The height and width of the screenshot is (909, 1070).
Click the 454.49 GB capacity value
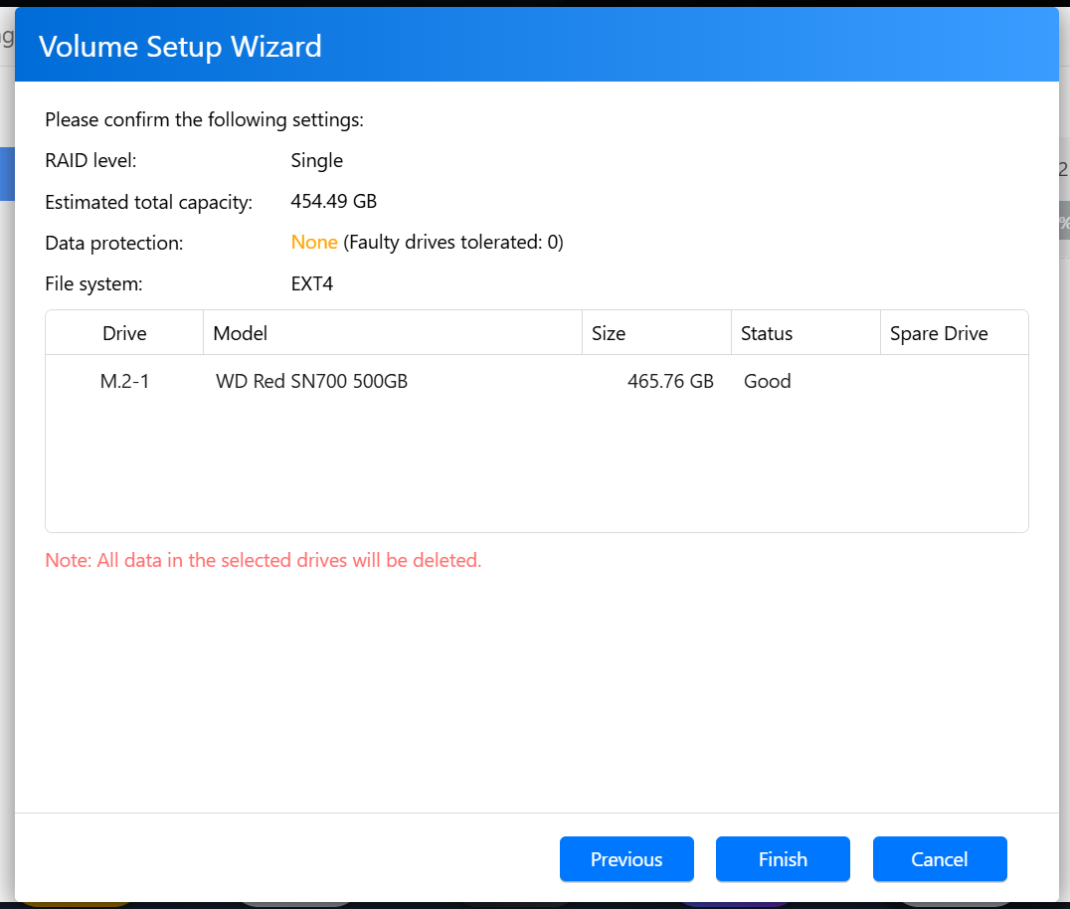click(x=334, y=201)
